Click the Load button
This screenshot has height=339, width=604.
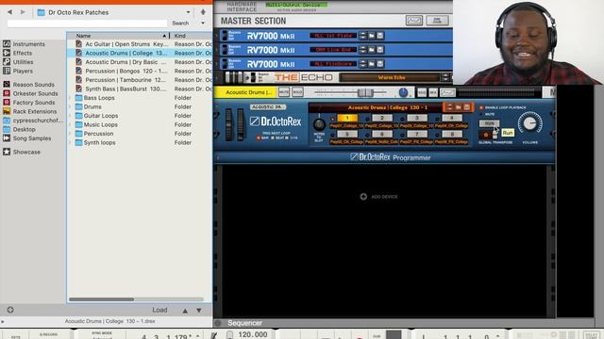click(x=159, y=310)
